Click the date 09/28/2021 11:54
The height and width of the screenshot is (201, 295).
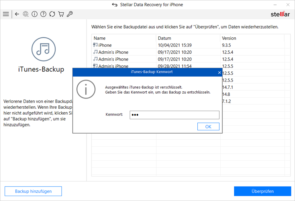click(x=175, y=66)
